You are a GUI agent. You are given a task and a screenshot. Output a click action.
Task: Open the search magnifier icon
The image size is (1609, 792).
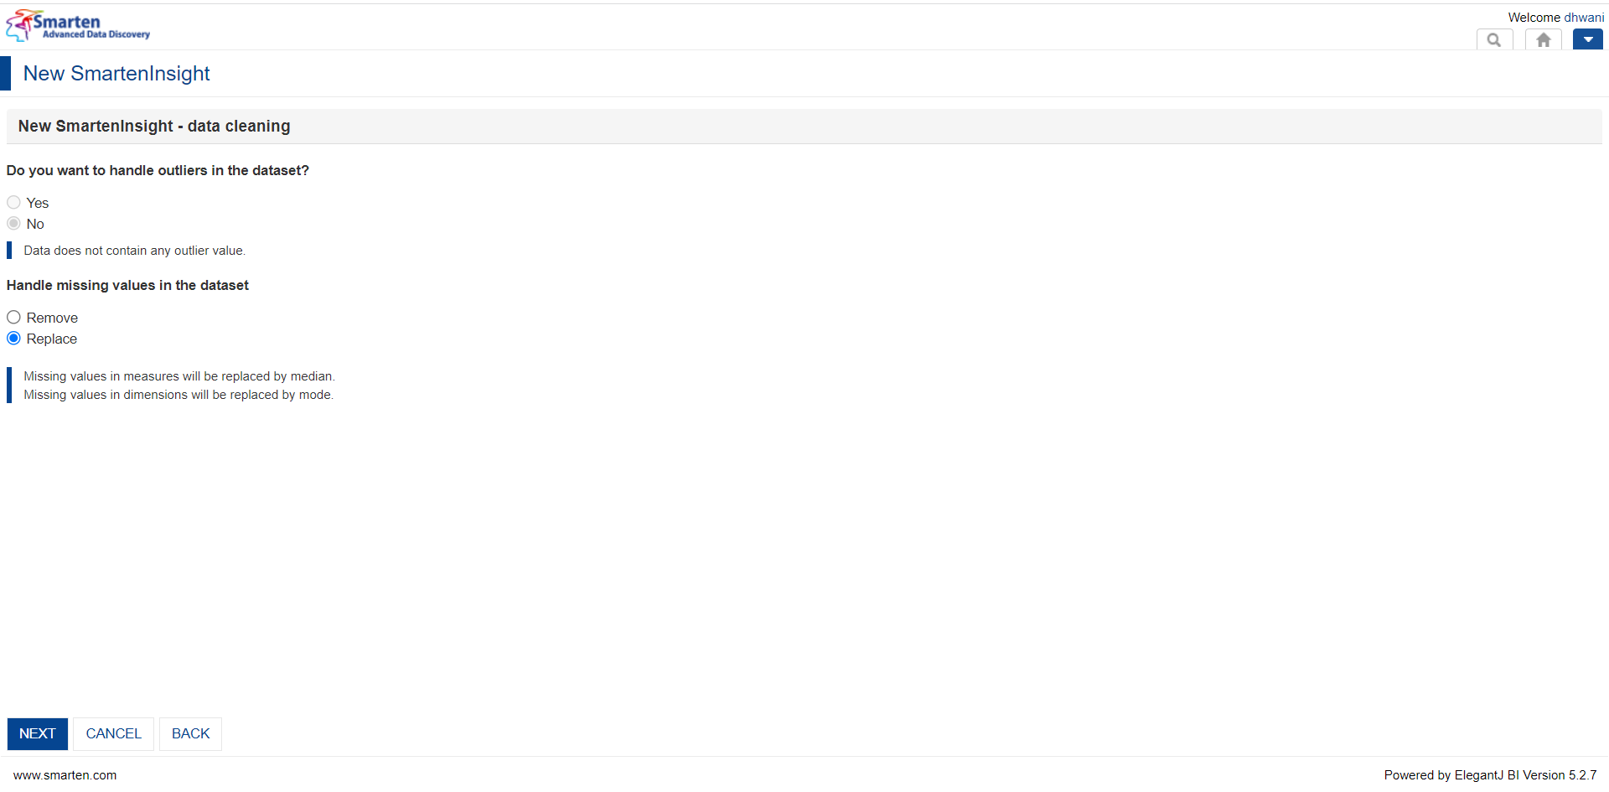click(x=1494, y=39)
